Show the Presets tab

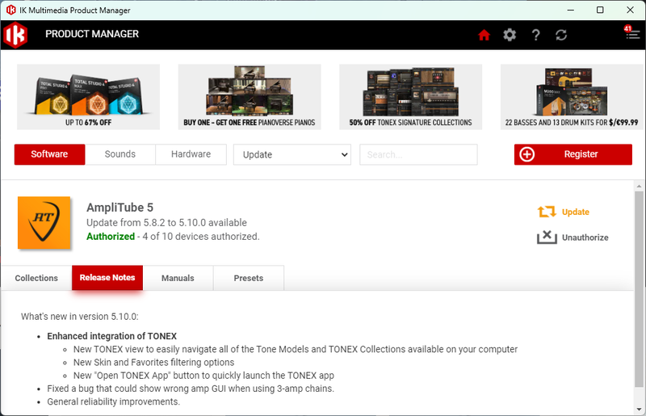pyautogui.click(x=249, y=278)
